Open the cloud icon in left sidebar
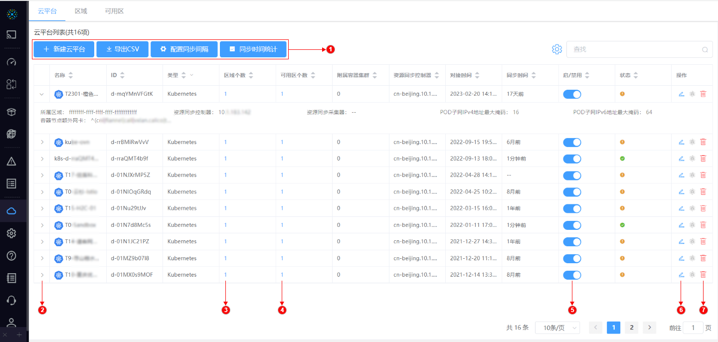The height and width of the screenshot is (342, 718). (11, 211)
